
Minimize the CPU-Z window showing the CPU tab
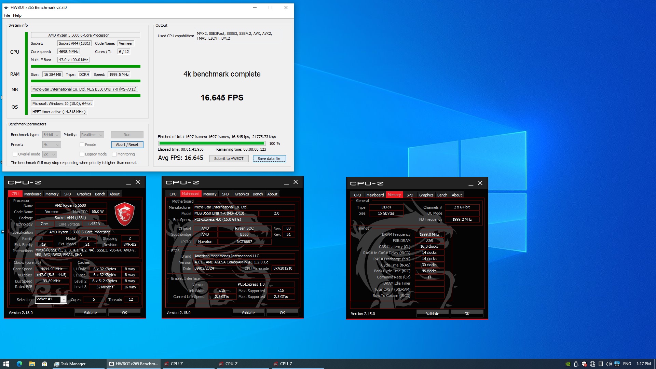pyautogui.click(x=128, y=183)
